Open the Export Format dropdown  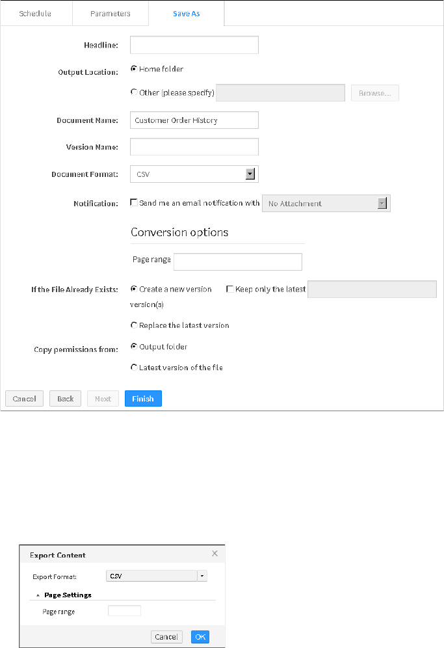(x=202, y=576)
